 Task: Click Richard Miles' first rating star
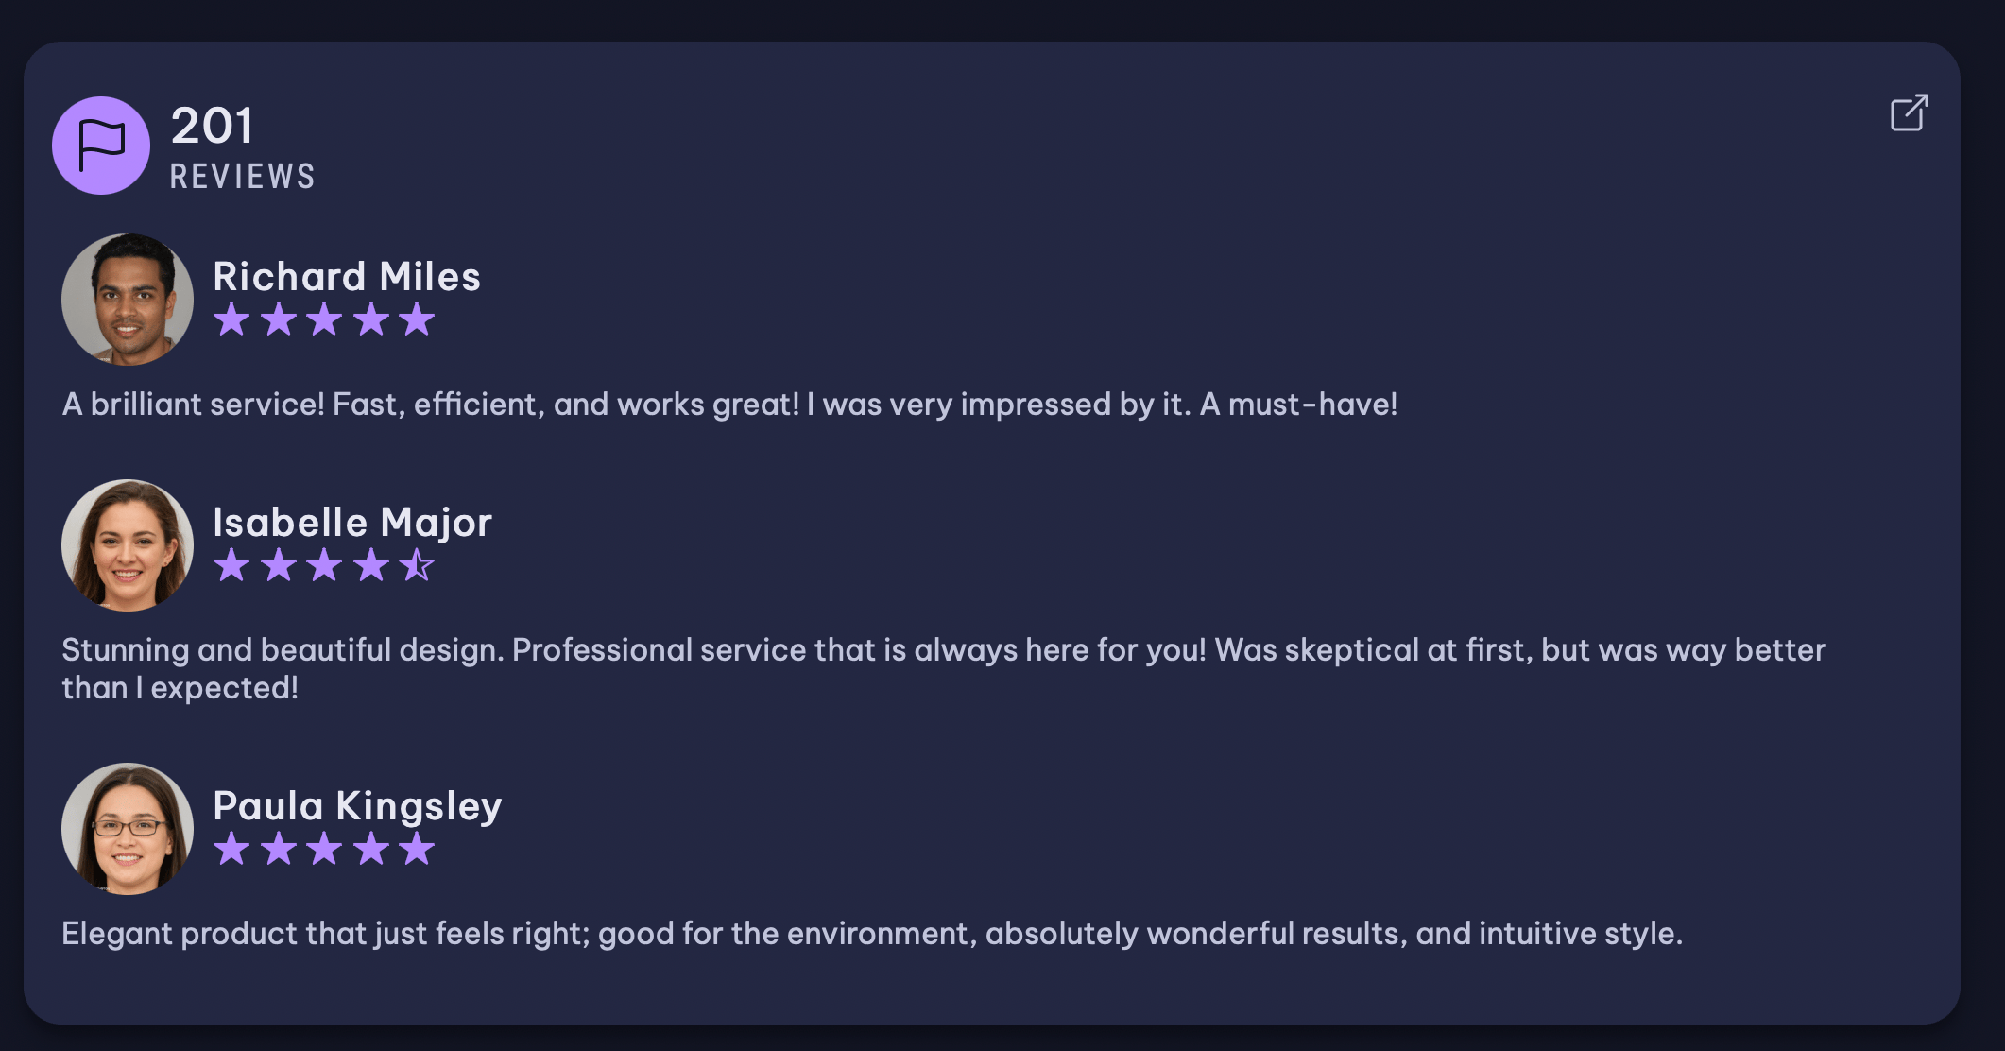coord(231,319)
